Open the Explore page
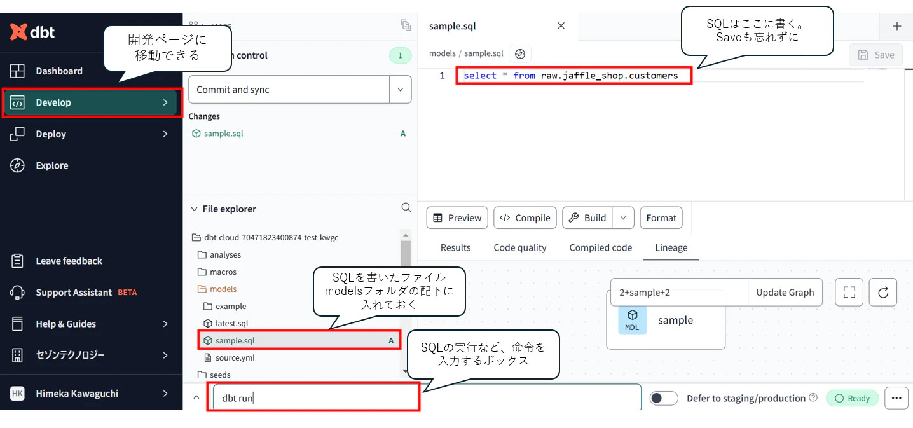This screenshot has height=428, width=913. [52, 165]
